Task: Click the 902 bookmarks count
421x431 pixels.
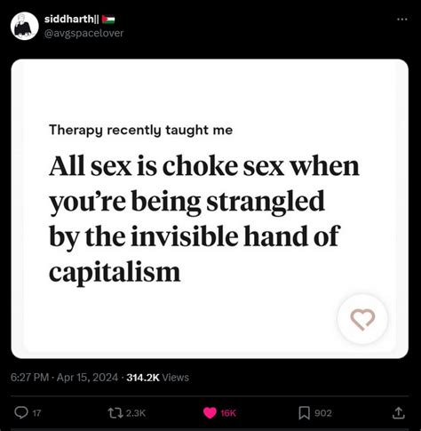Action: click(x=323, y=413)
